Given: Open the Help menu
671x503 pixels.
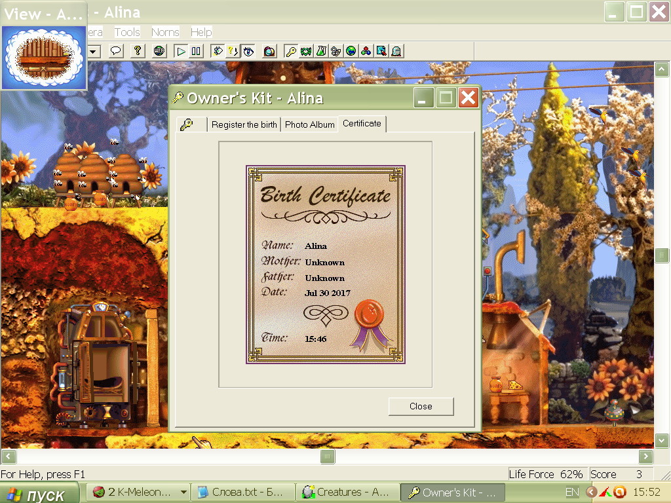Looking at the screenshot, I should [x=201, y=32].
